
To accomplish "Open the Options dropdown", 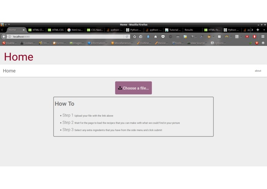I will click(x=218, y=43).
